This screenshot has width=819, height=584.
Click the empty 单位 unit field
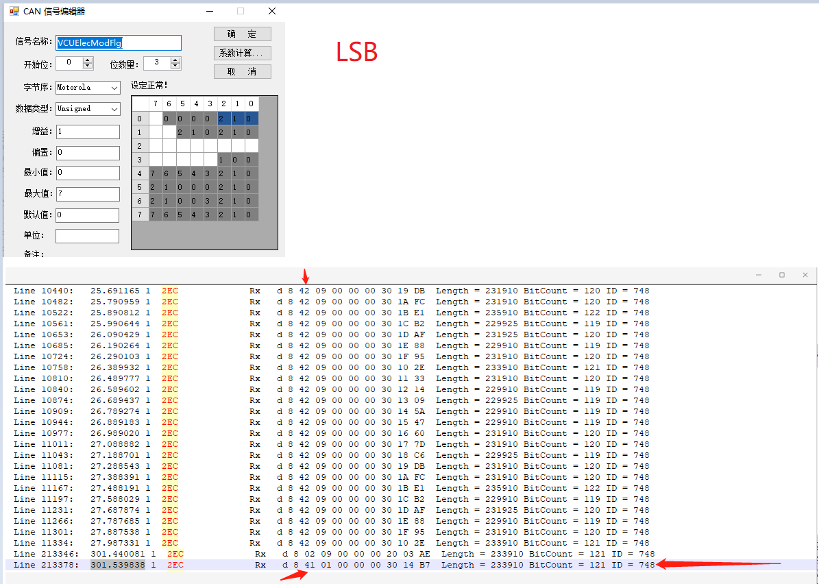tap(87, 235)
